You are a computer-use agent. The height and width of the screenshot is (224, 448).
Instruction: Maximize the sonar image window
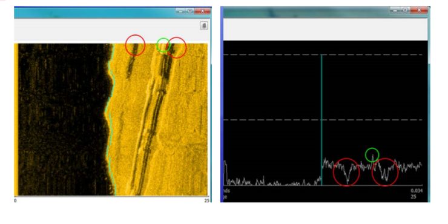(189, 11)
